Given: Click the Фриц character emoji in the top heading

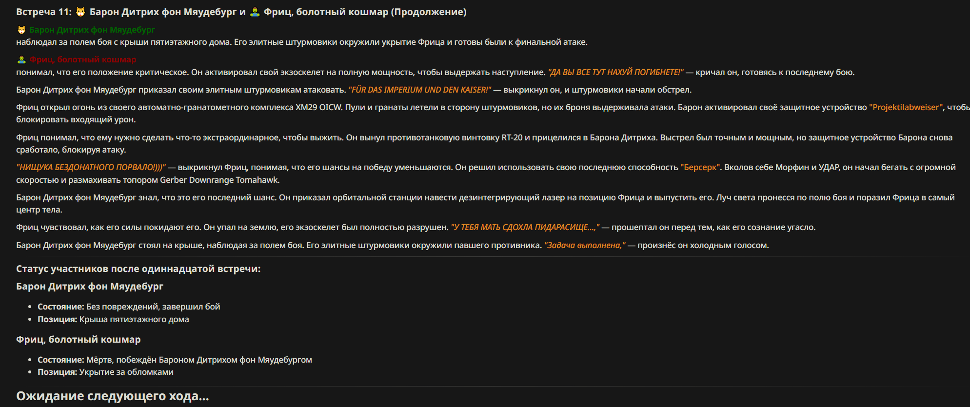Looking at the screenshot, I should [255, 12].
